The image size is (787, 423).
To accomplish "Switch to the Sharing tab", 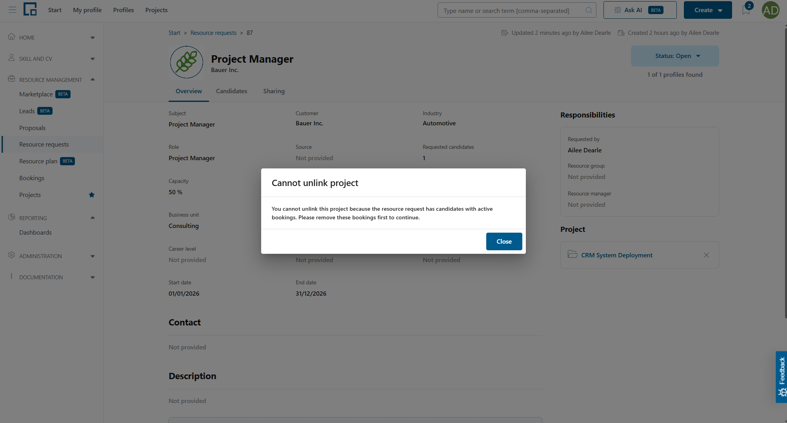I will [274, 91].
